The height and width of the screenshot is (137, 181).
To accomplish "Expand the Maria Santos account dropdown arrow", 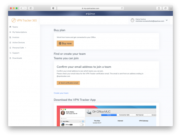I will (x=167, y=20).
